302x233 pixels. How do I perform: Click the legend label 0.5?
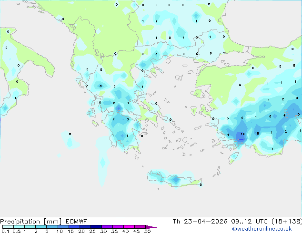[x=17, y=231]
